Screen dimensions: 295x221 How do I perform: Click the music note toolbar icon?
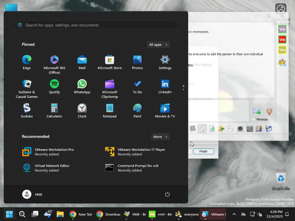pyautogui.click(x=202, y=129)
